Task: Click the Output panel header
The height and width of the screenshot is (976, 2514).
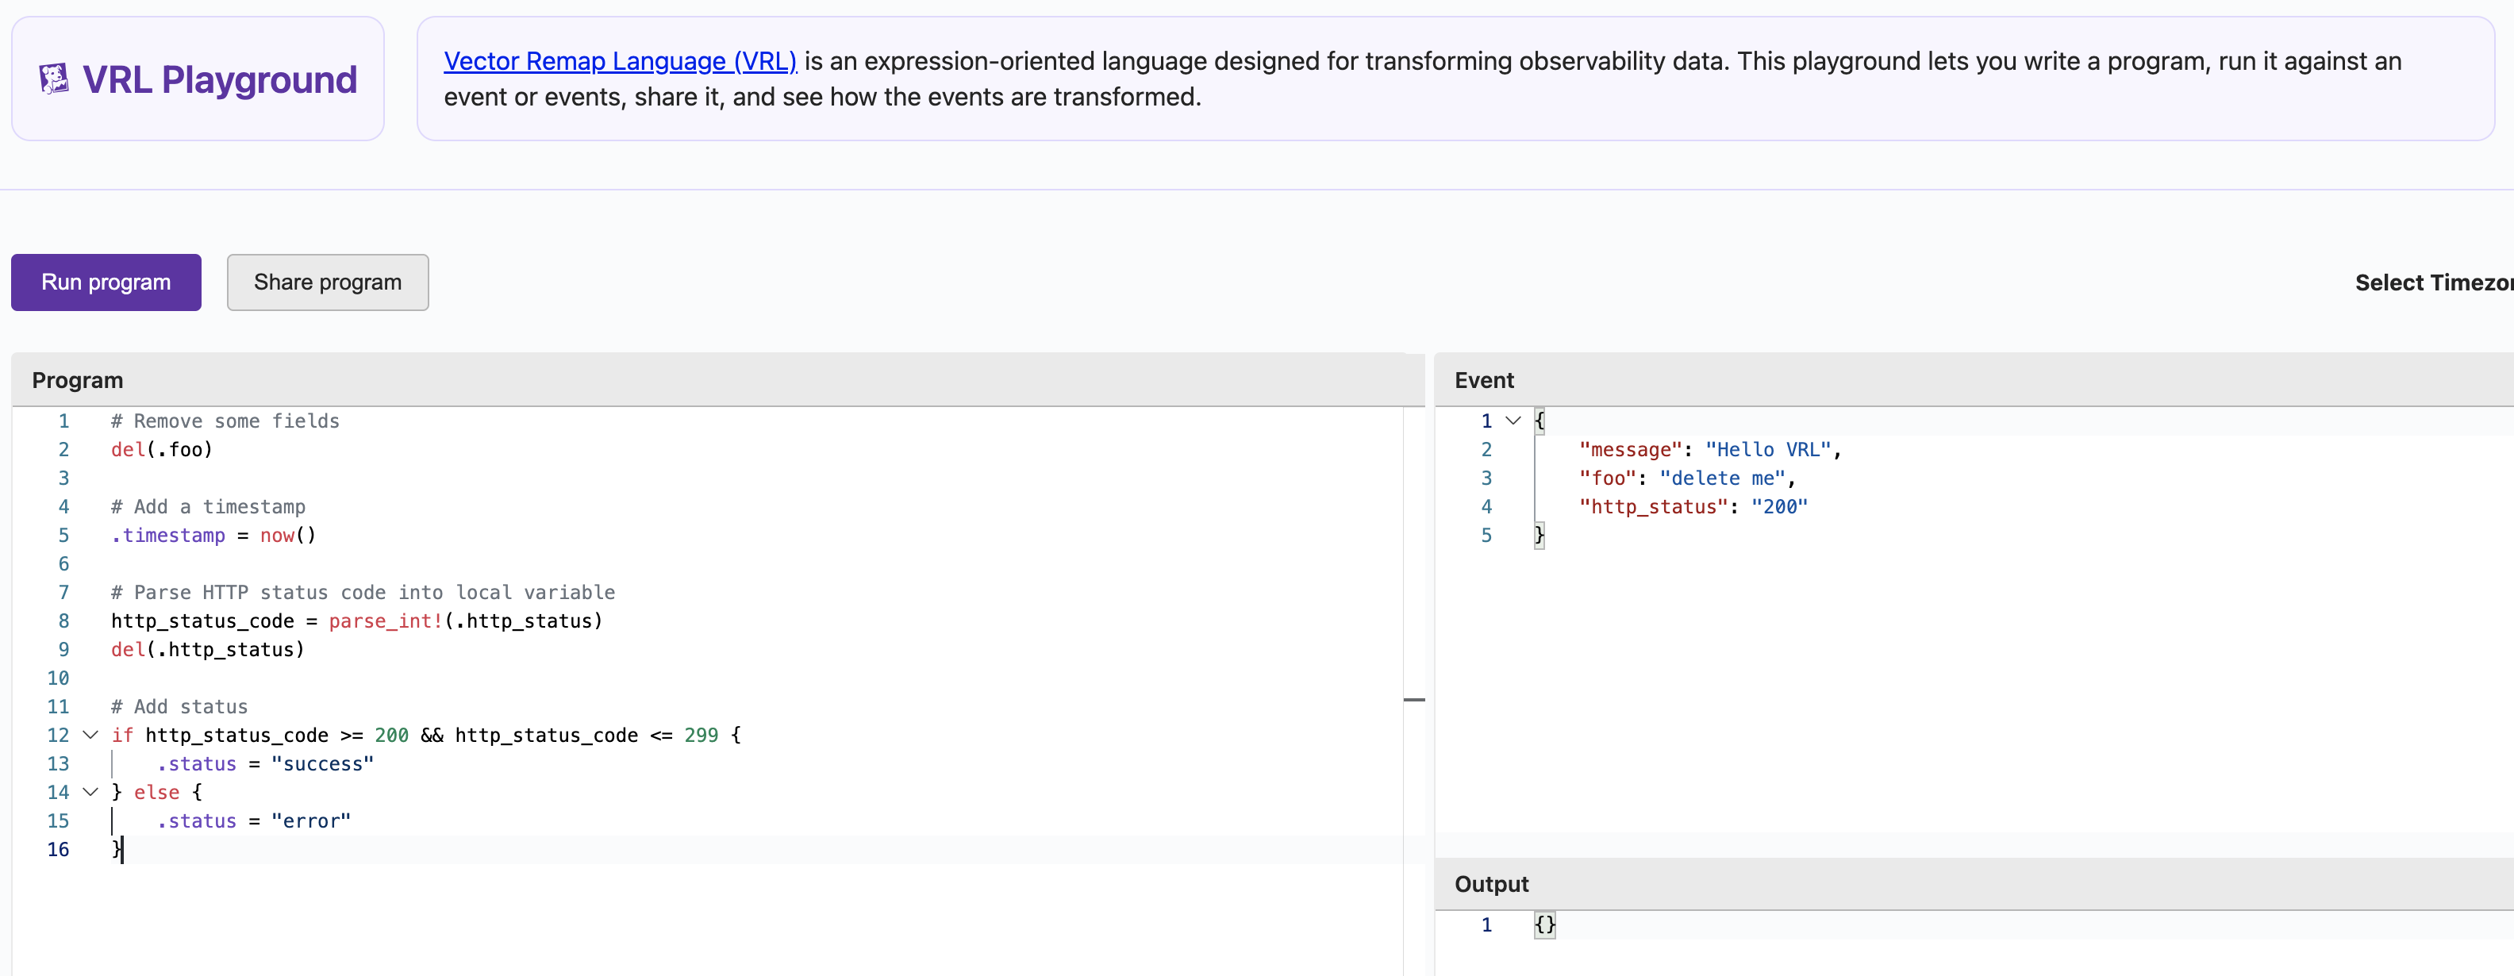Action: pyautogui.click(x=1491, y=884)
